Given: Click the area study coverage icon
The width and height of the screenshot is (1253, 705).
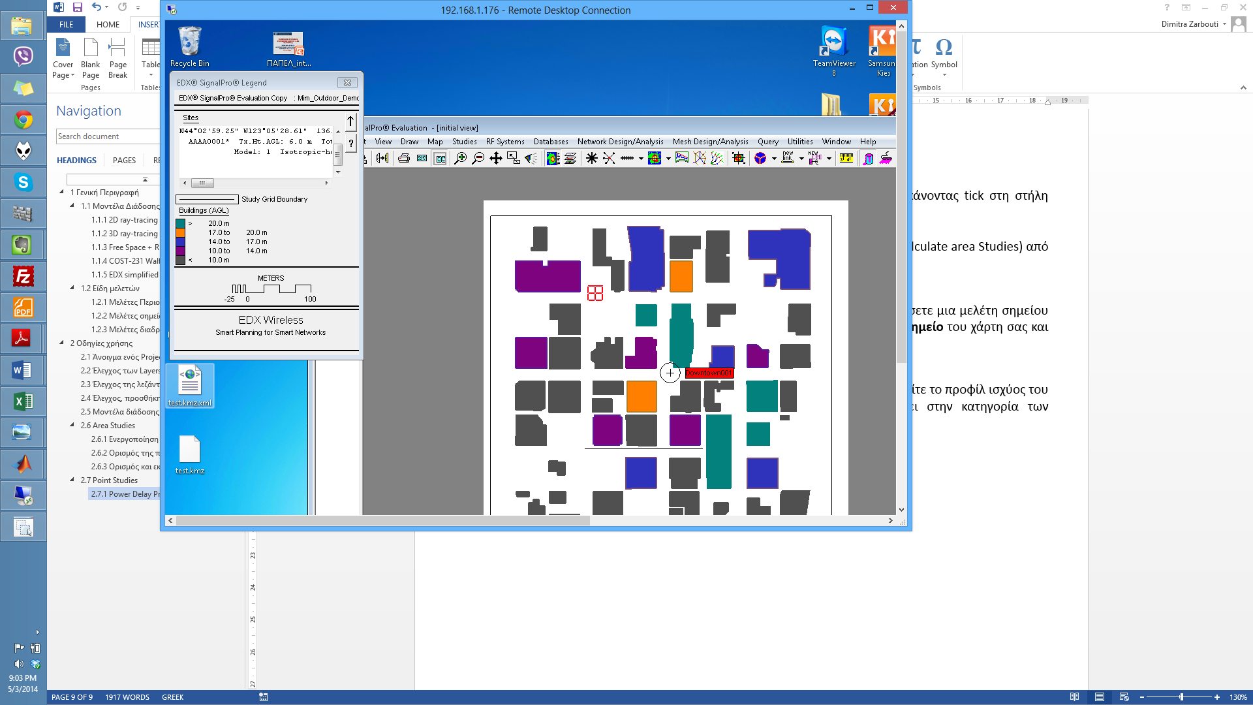Looking at the screenshot, I should click(x=655, y=158).
